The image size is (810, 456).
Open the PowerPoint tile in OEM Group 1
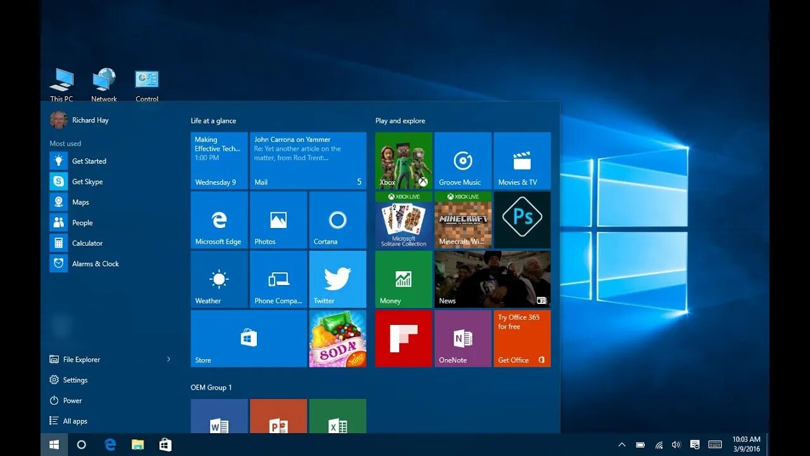click(278, 416)
